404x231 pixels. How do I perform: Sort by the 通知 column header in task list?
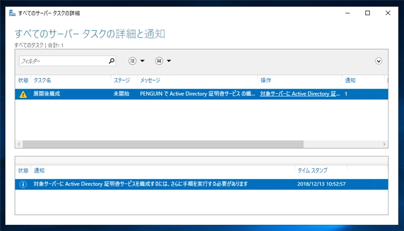pos(350,80)
